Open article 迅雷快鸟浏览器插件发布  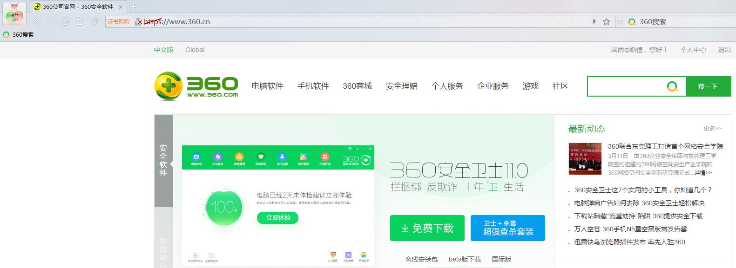pos(629,242)
